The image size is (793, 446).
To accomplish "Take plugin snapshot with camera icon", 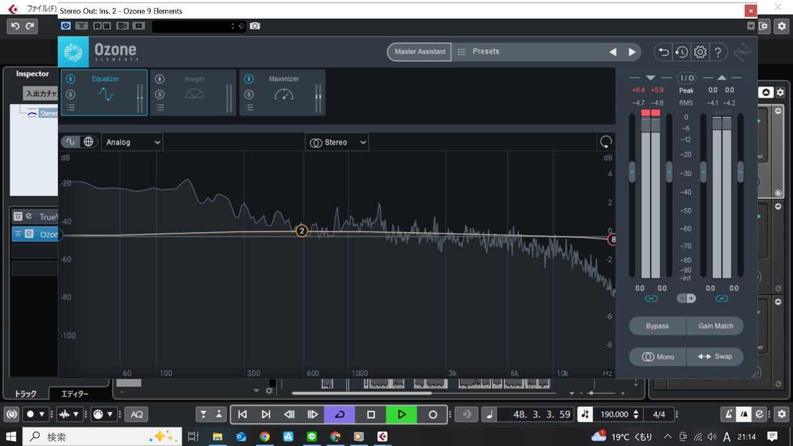I will point(255,26).
